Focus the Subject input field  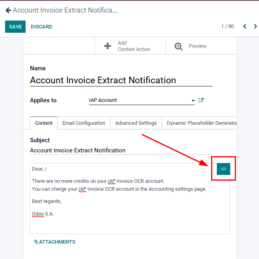(121, 150)
